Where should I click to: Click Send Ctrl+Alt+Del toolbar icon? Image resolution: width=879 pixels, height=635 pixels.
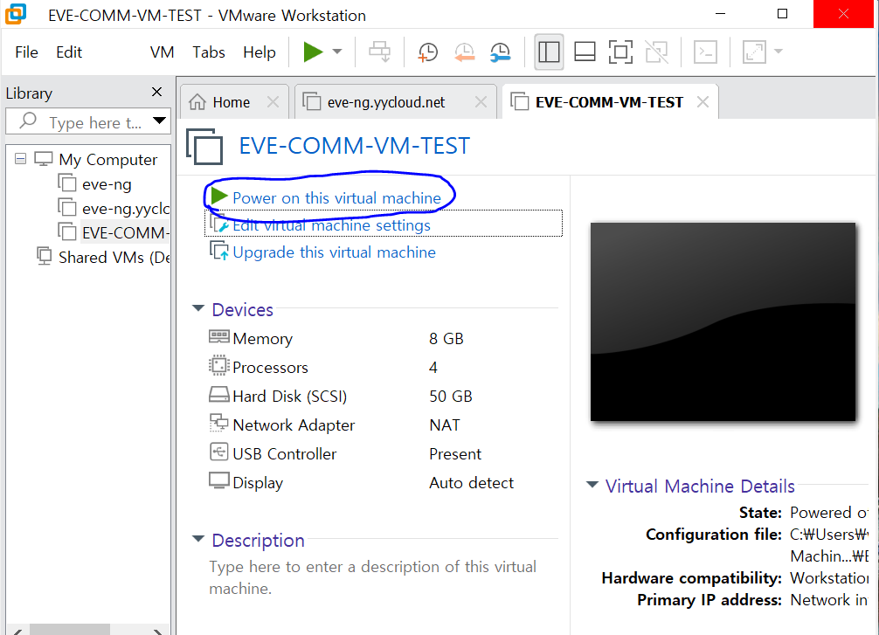pyautogui.click(x=379, y=52)
